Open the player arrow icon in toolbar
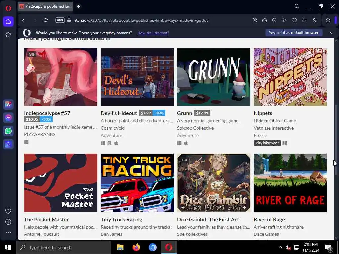Screen dimensions: 339x254 284,20
